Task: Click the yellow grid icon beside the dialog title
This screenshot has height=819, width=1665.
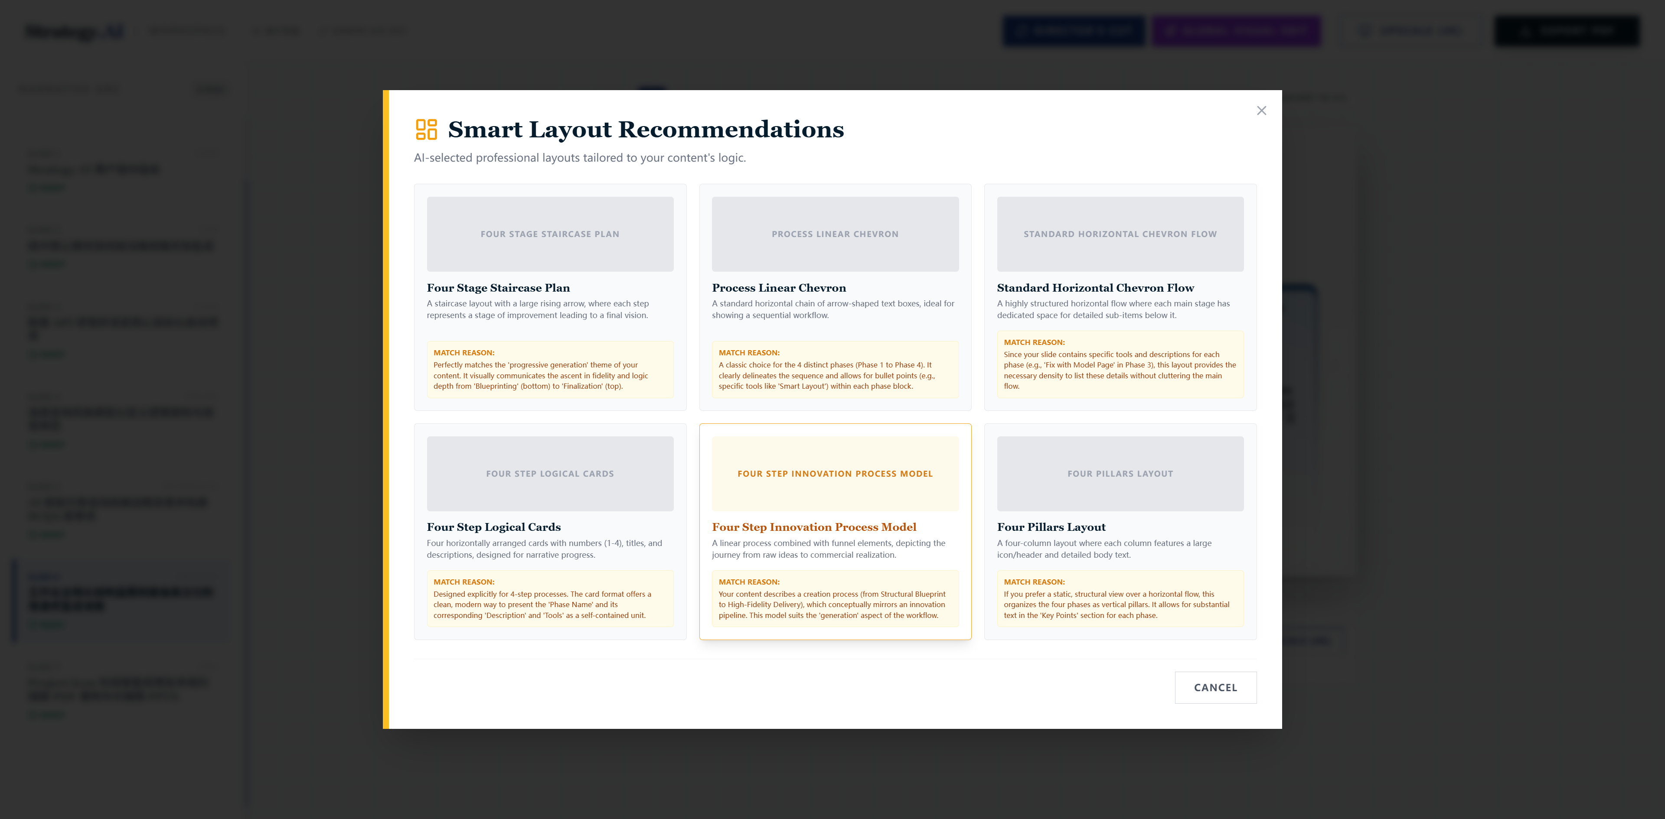Action: [x=426, y=129]
